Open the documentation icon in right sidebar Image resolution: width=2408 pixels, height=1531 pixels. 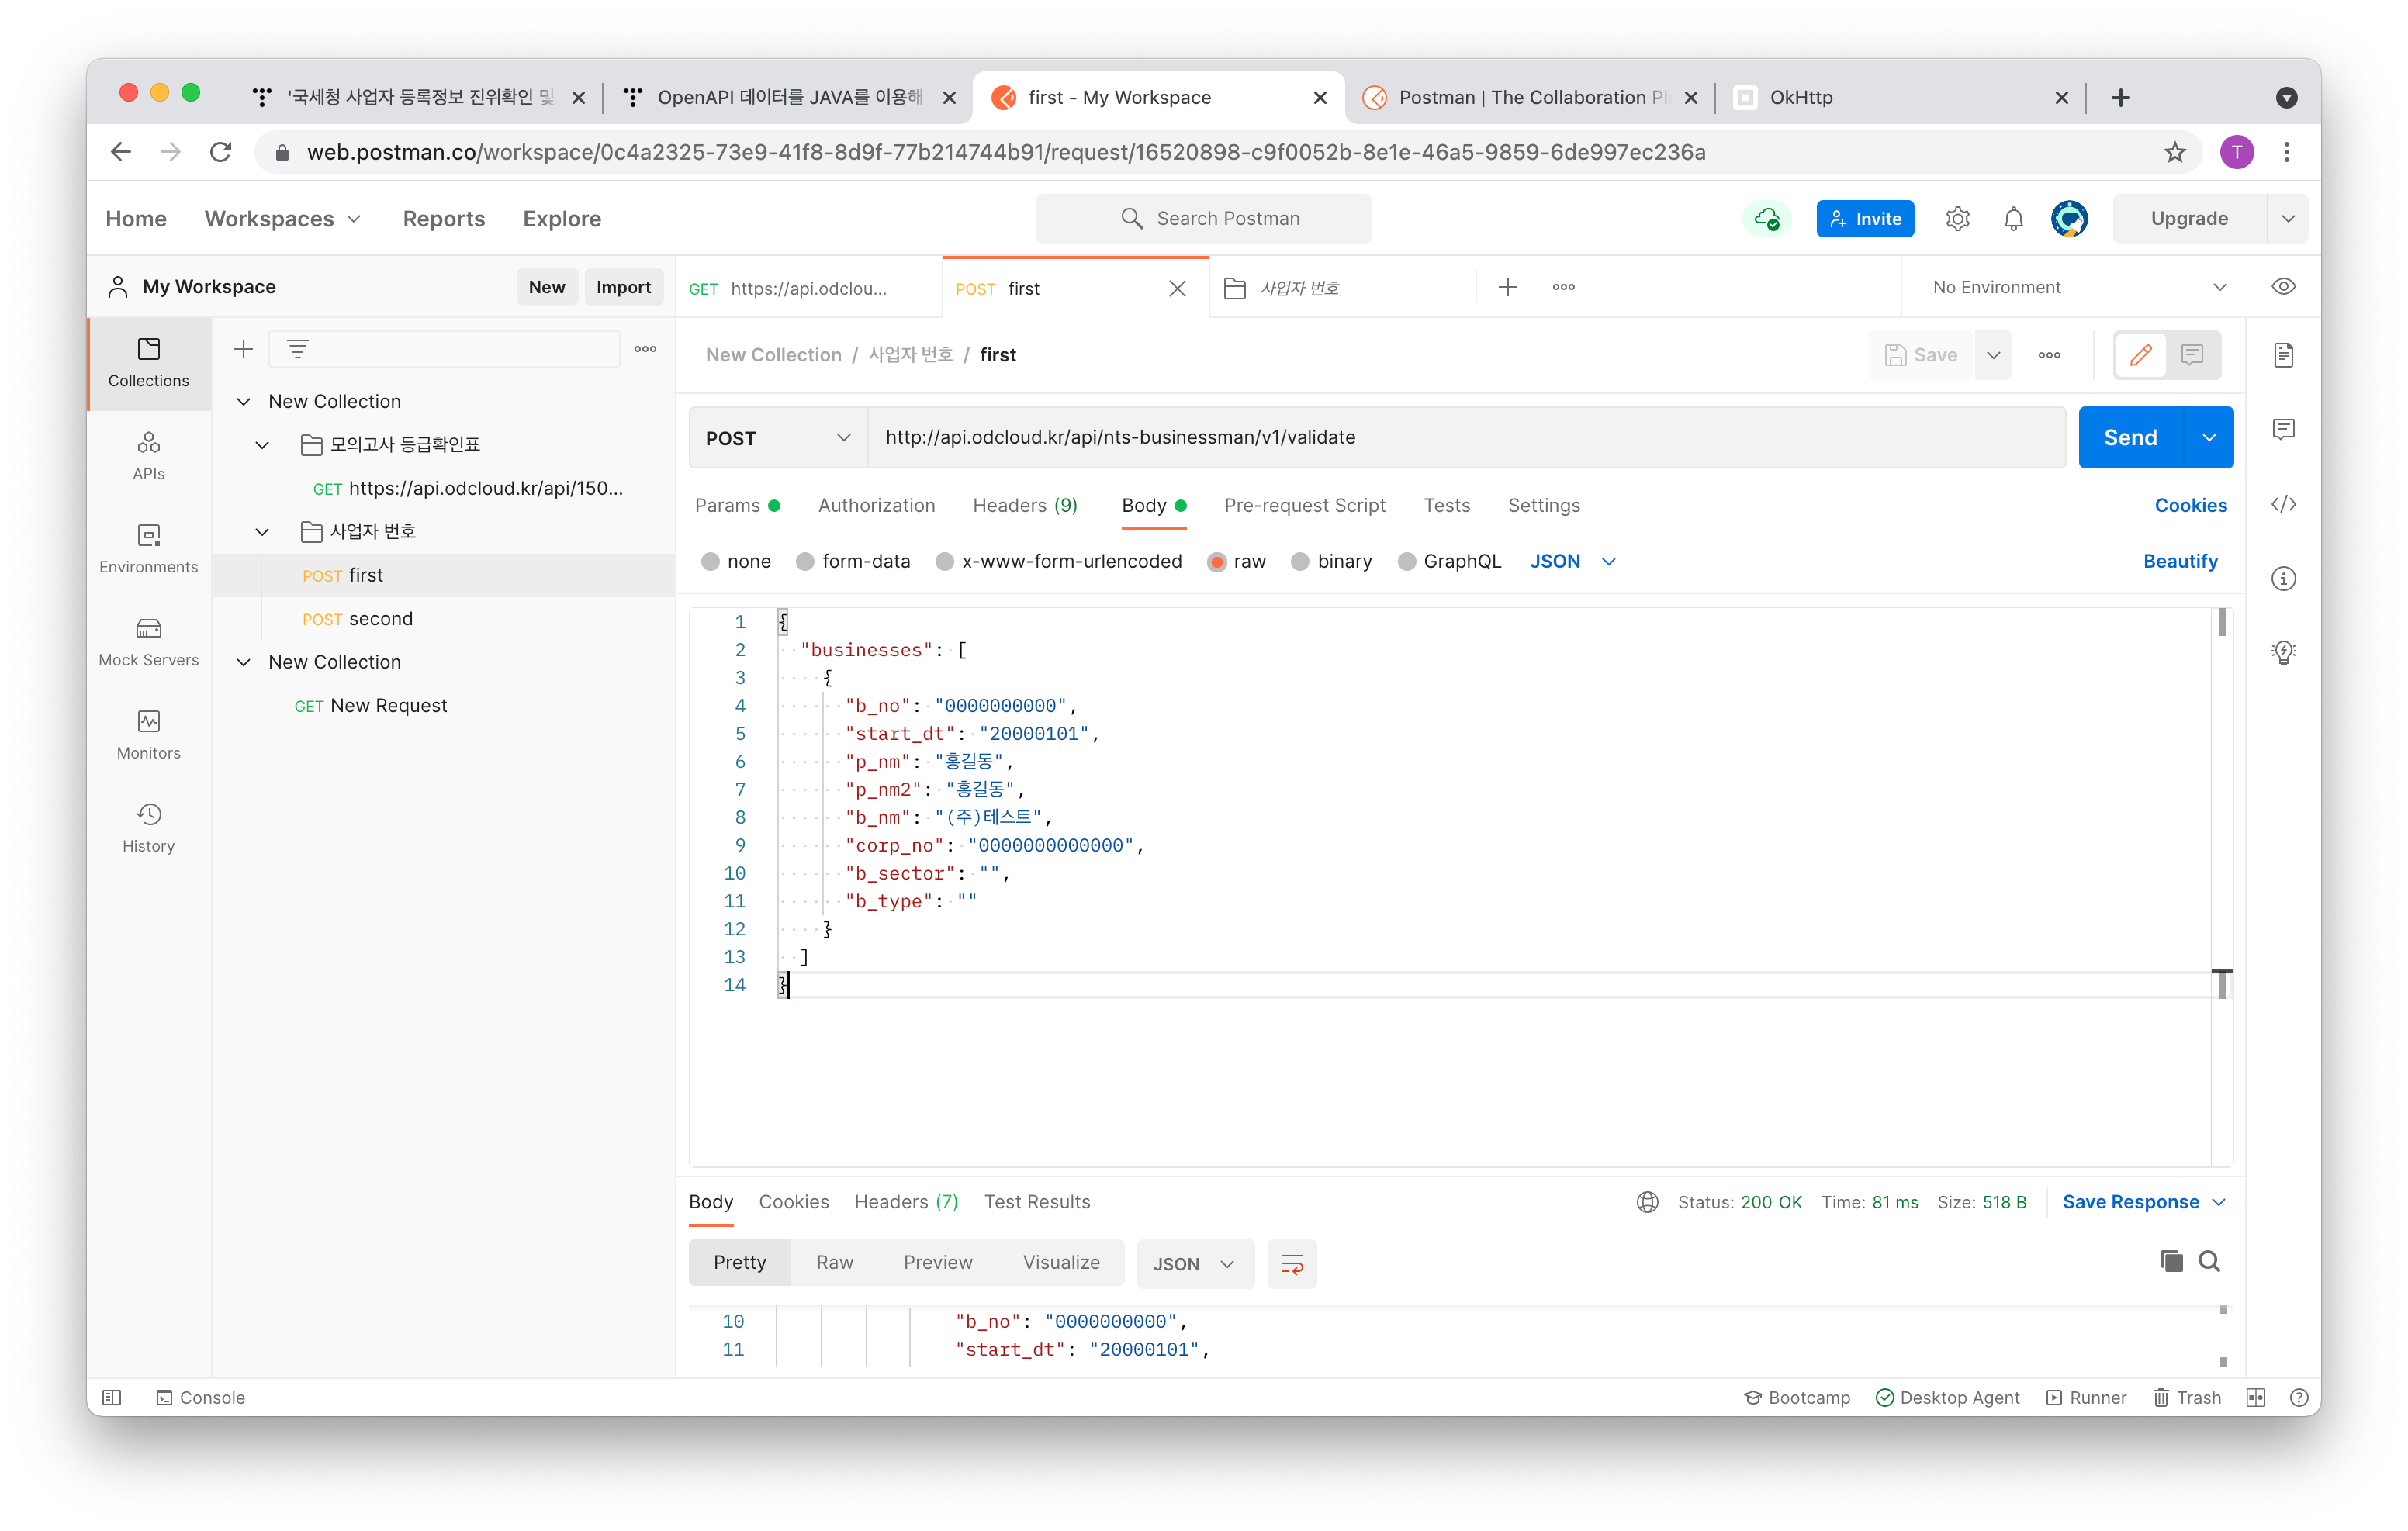tap(2283, 355)
